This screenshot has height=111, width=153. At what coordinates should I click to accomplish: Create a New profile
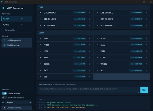click(x=17, y=30)
